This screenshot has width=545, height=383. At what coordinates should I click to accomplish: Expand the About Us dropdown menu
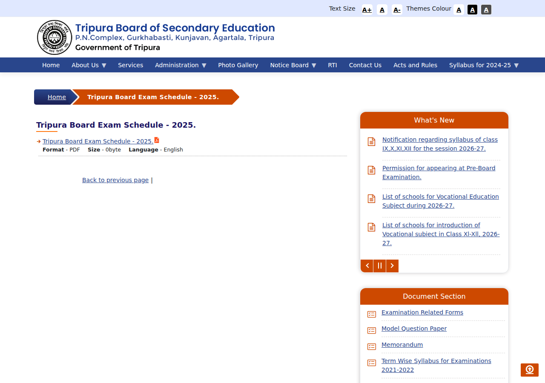pyautogui.click(x=89, y=65)
